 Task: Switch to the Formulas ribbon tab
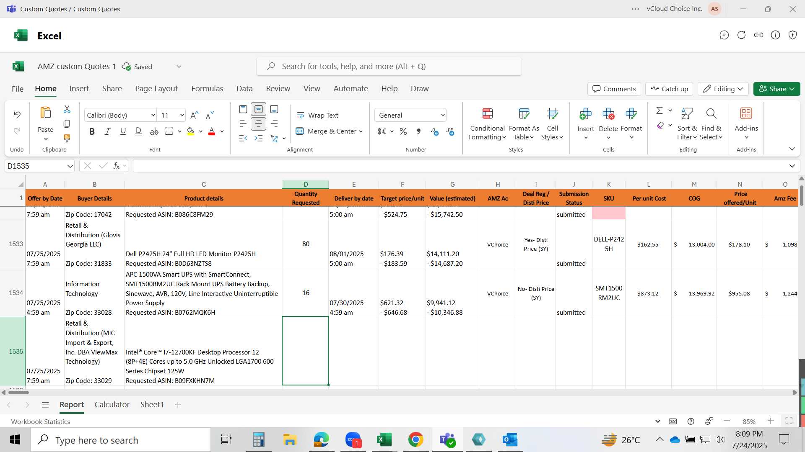tap(207, 89)
